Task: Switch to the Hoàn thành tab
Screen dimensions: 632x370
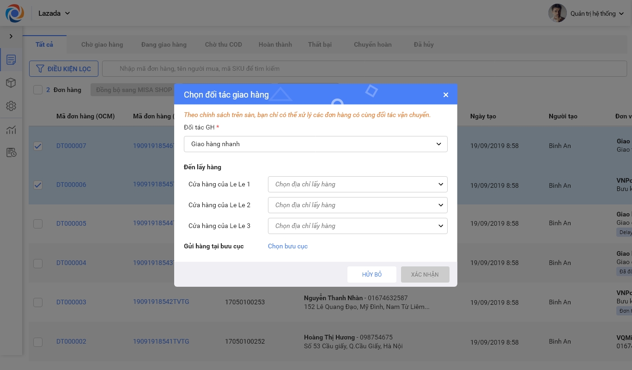Action: (x=275, y=44)
